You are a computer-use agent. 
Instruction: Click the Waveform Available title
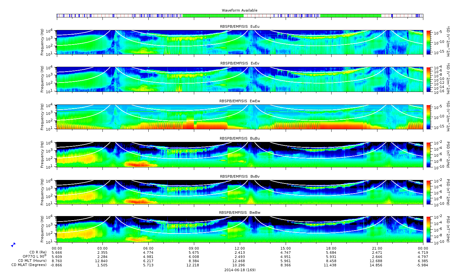click(239, 10)
